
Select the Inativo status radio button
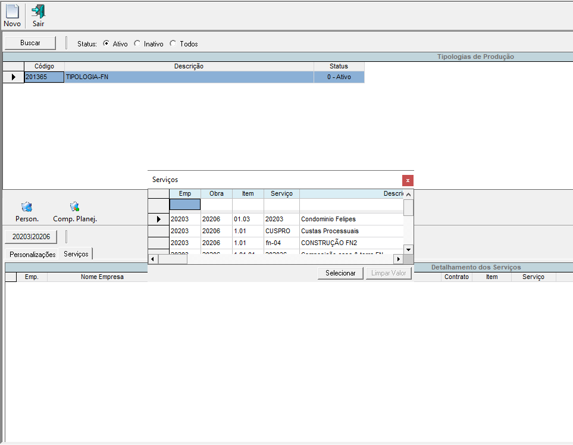click(137, 43)
